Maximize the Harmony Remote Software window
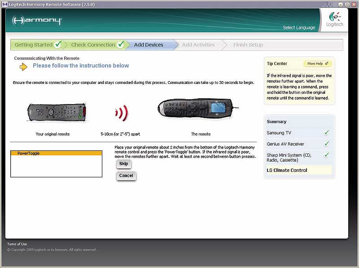Image resolution: width=359 pixels, height=268 pixels. (347, 4)
